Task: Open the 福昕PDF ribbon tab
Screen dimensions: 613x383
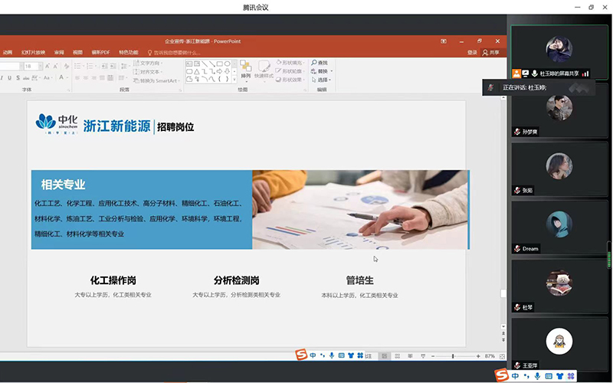Action: pyautogui.click(x=100, y=52)
